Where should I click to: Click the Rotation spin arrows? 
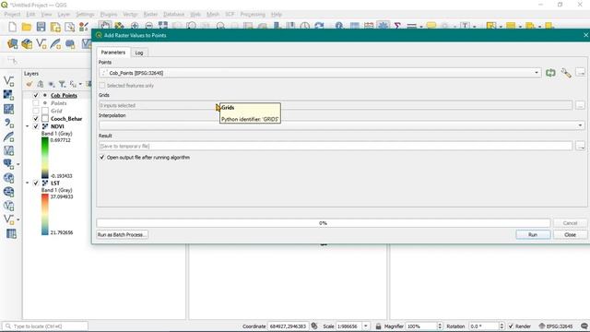[501, 326]
